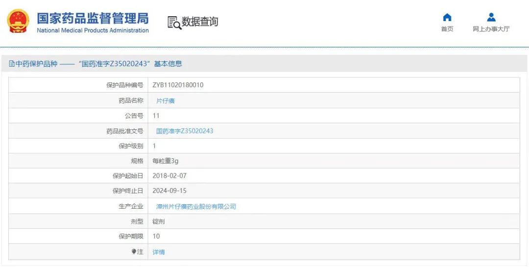Click the 保护起始日 label

coord(128,176)
